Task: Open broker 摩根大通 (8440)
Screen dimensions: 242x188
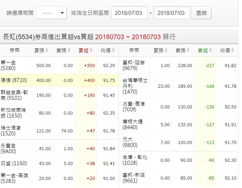Action: pyautogui.click(x=132, y=124)
